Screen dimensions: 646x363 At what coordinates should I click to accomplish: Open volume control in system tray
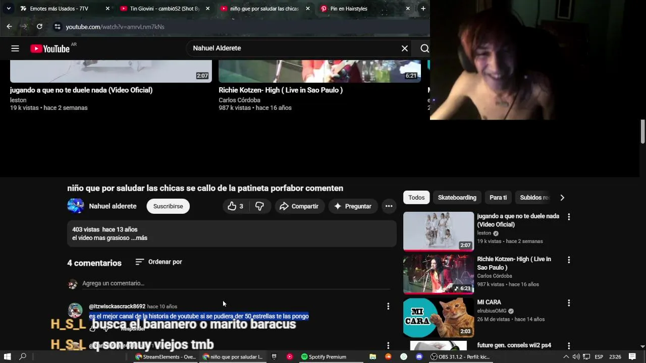(576, 357)
